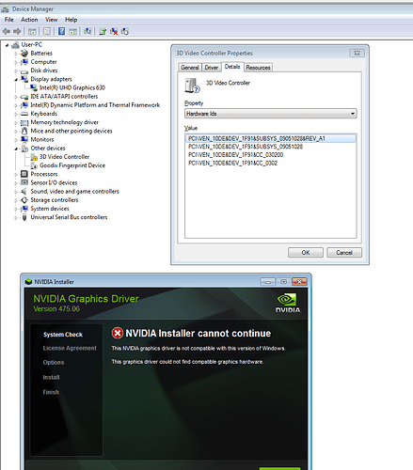Click the Disk drives category icon
413x470 pixels.
(24, 70)
